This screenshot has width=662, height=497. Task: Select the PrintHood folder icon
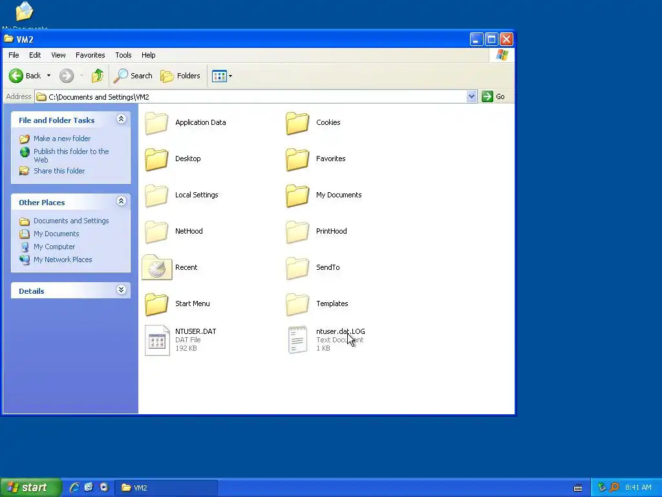click(297, 232)
